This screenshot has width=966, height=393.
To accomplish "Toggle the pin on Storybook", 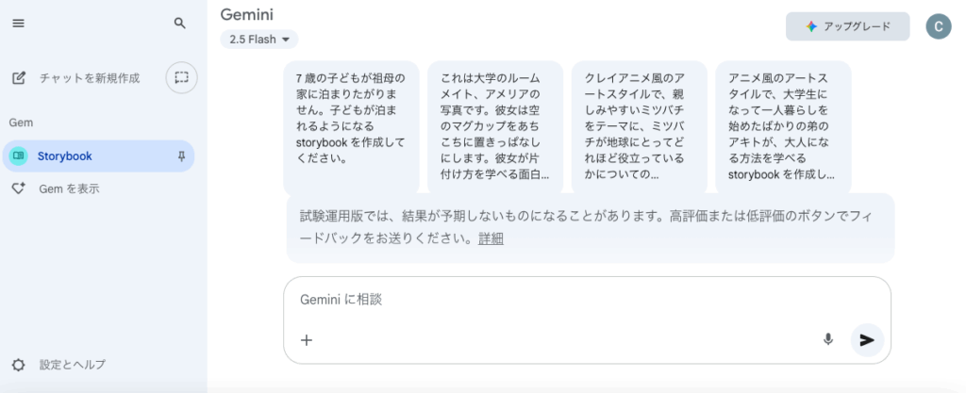I will click(181, 156).
